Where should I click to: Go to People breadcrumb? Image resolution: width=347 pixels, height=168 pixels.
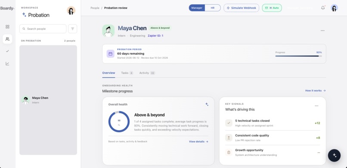95,8
